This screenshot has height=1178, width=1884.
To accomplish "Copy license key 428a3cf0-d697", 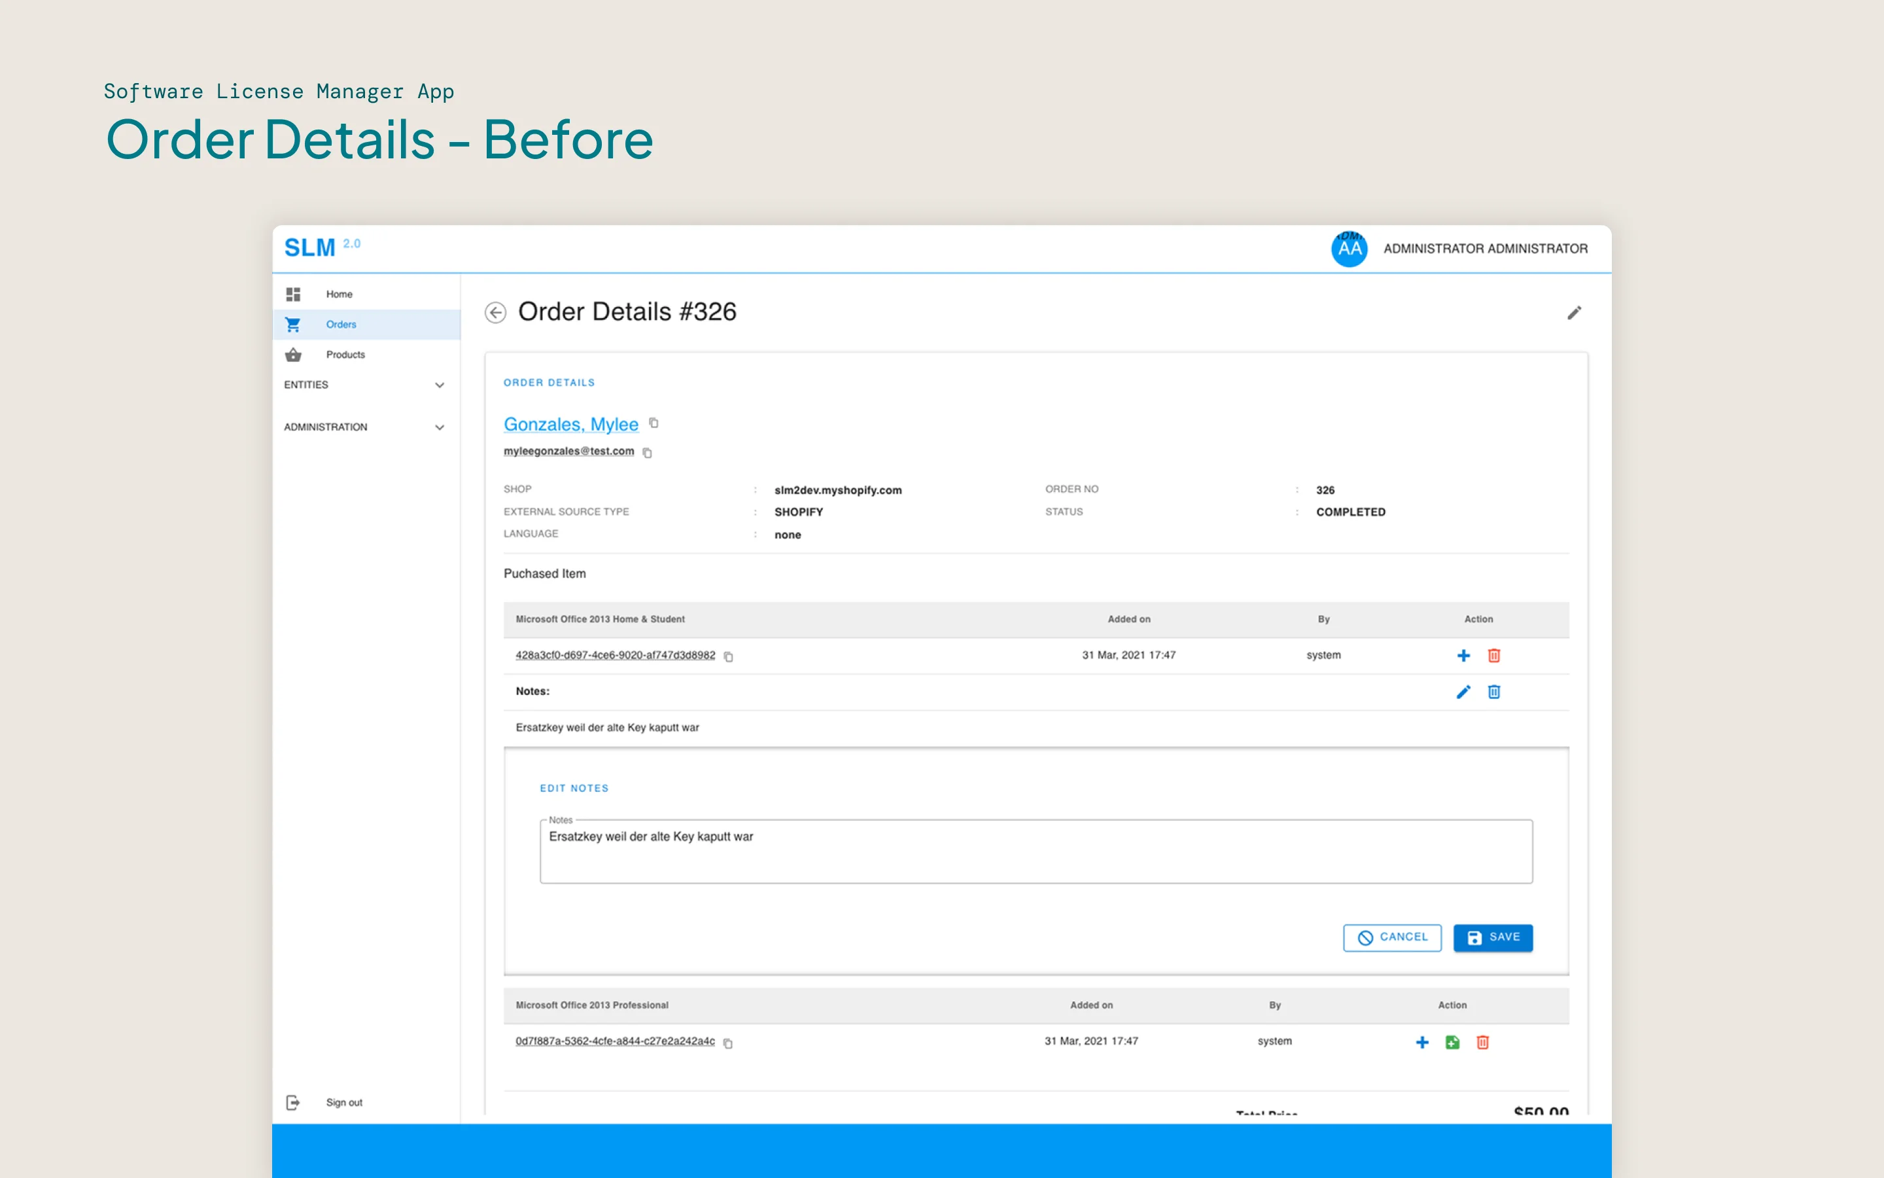I will click(729, 657).
